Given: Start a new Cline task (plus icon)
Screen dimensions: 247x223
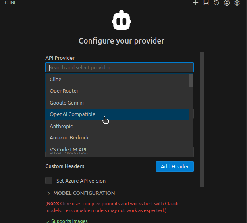Looking at the screenshot, I should 195,3.
